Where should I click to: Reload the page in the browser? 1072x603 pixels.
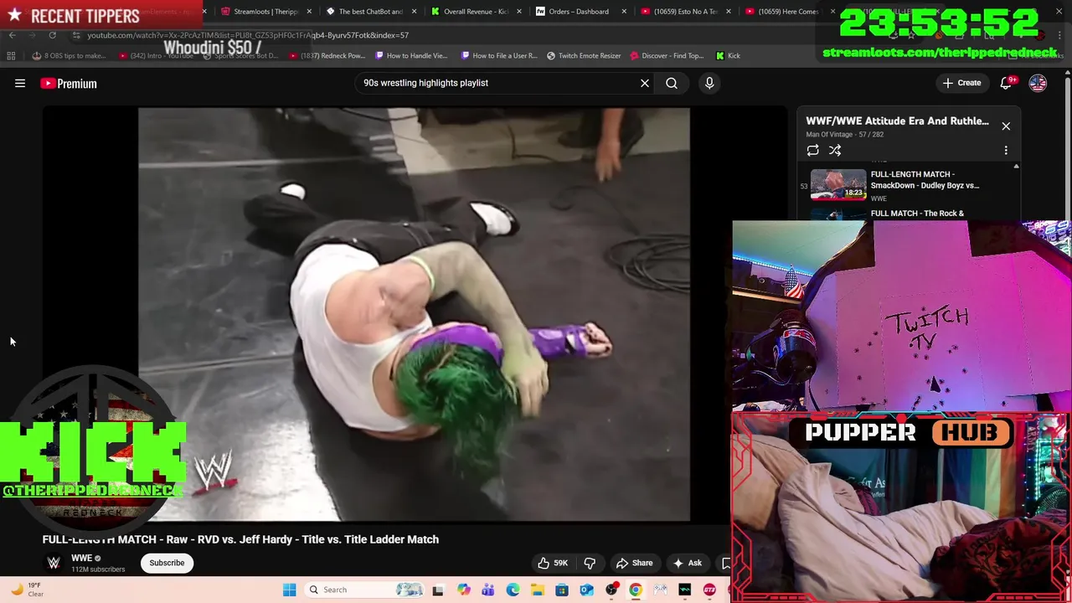pos(52,35)
